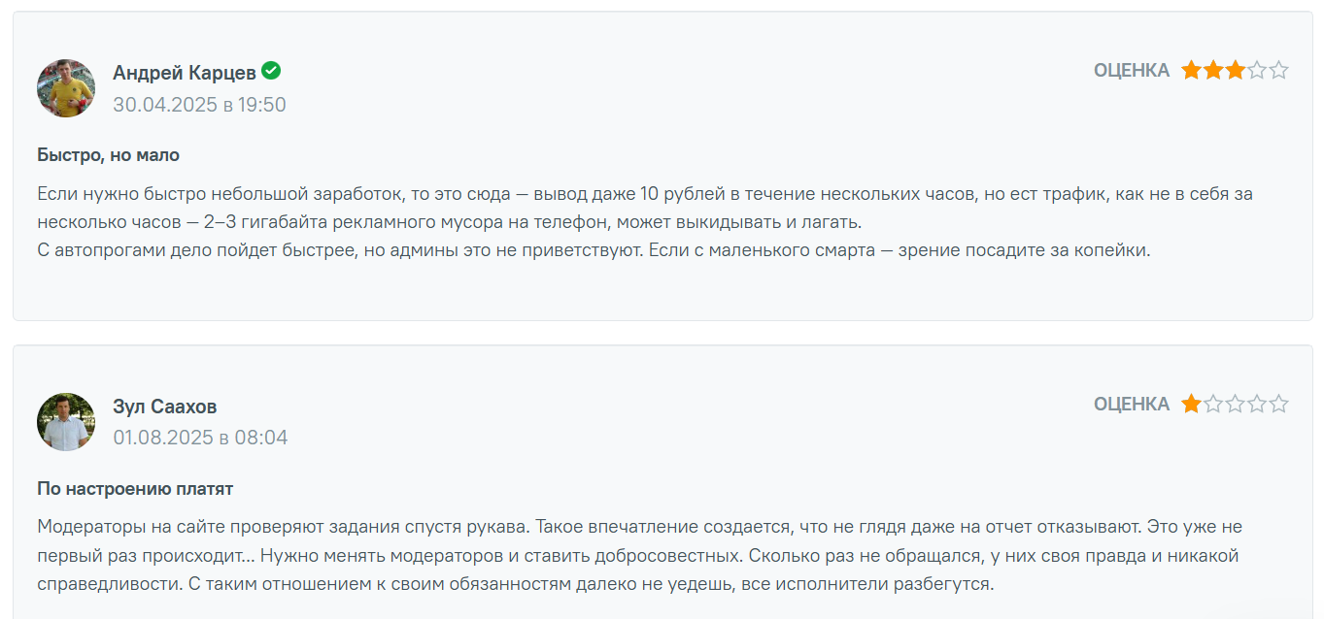Click fourth empty star in Андрей Карцев's rating
The height and width of the screenshot is (619, 1324).
1257,70
